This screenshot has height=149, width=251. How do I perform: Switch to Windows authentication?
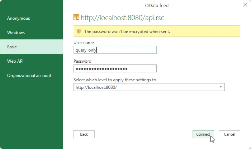pyautogui.click(x=16, y=33)
